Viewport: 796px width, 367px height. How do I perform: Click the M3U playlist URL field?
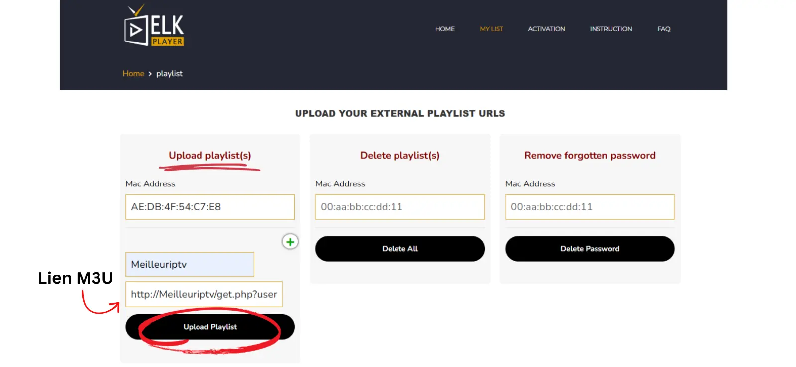point(203,294)
